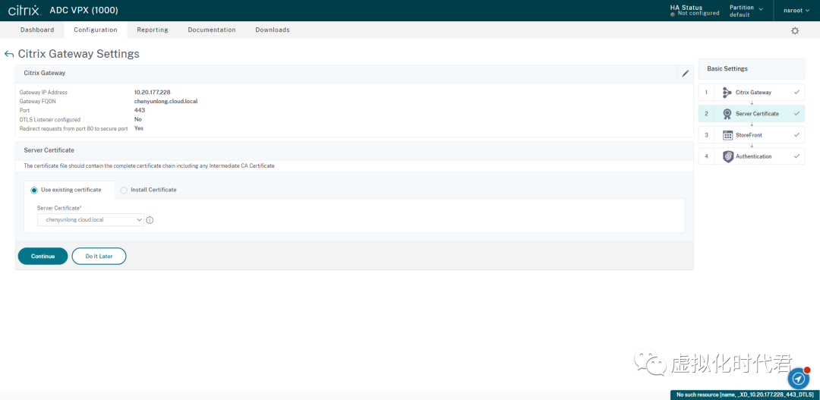Click the back arrow beside Citrix Gateway Settings
This screenshot has width=820, height=400.
click(8, 54)
